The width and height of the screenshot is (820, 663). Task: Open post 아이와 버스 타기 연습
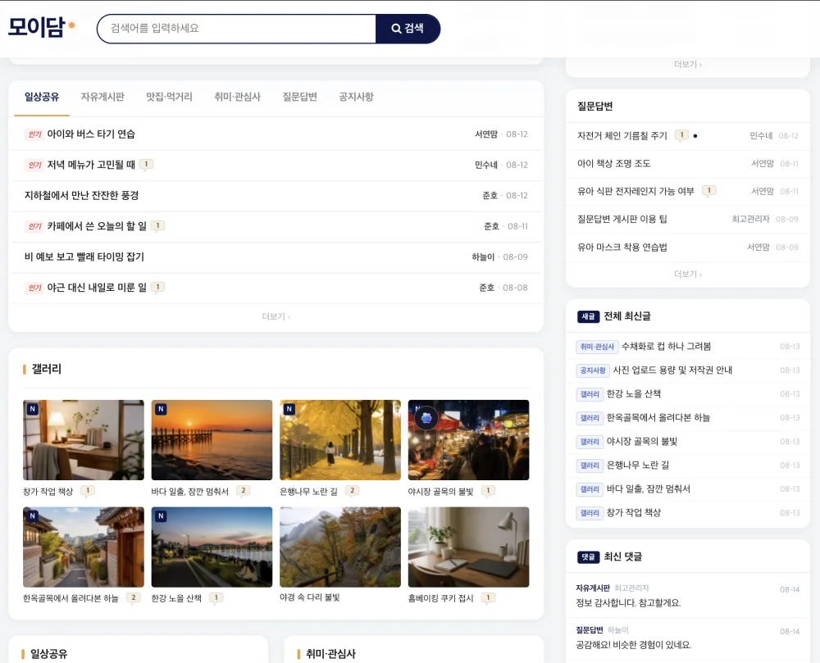[x=91, y=134]
